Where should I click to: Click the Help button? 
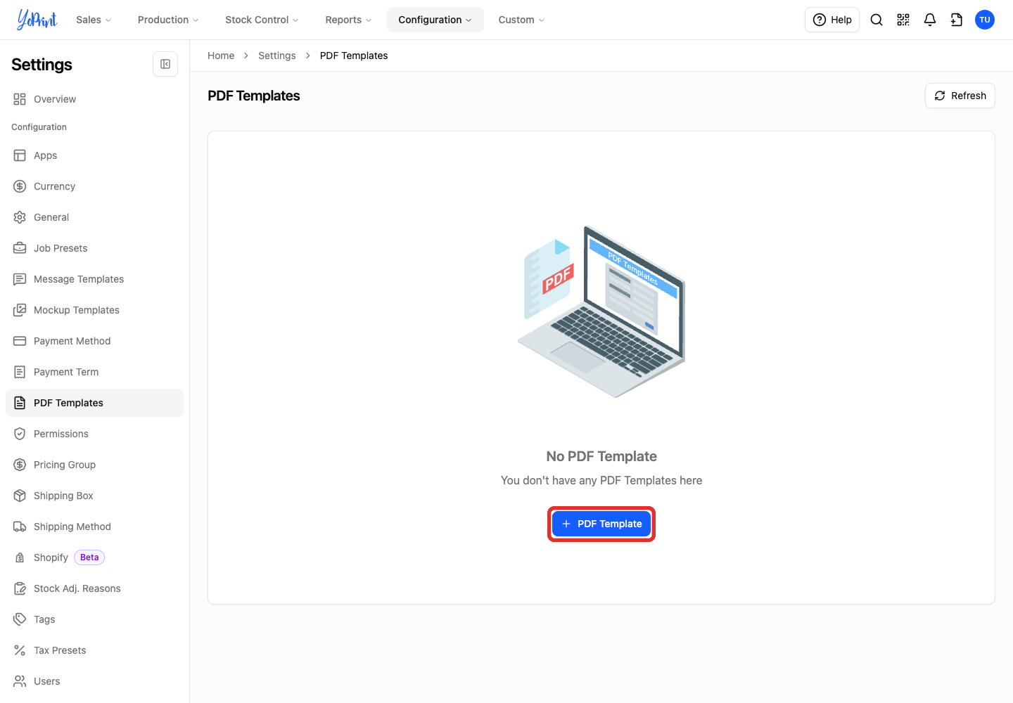coord(832,20)
